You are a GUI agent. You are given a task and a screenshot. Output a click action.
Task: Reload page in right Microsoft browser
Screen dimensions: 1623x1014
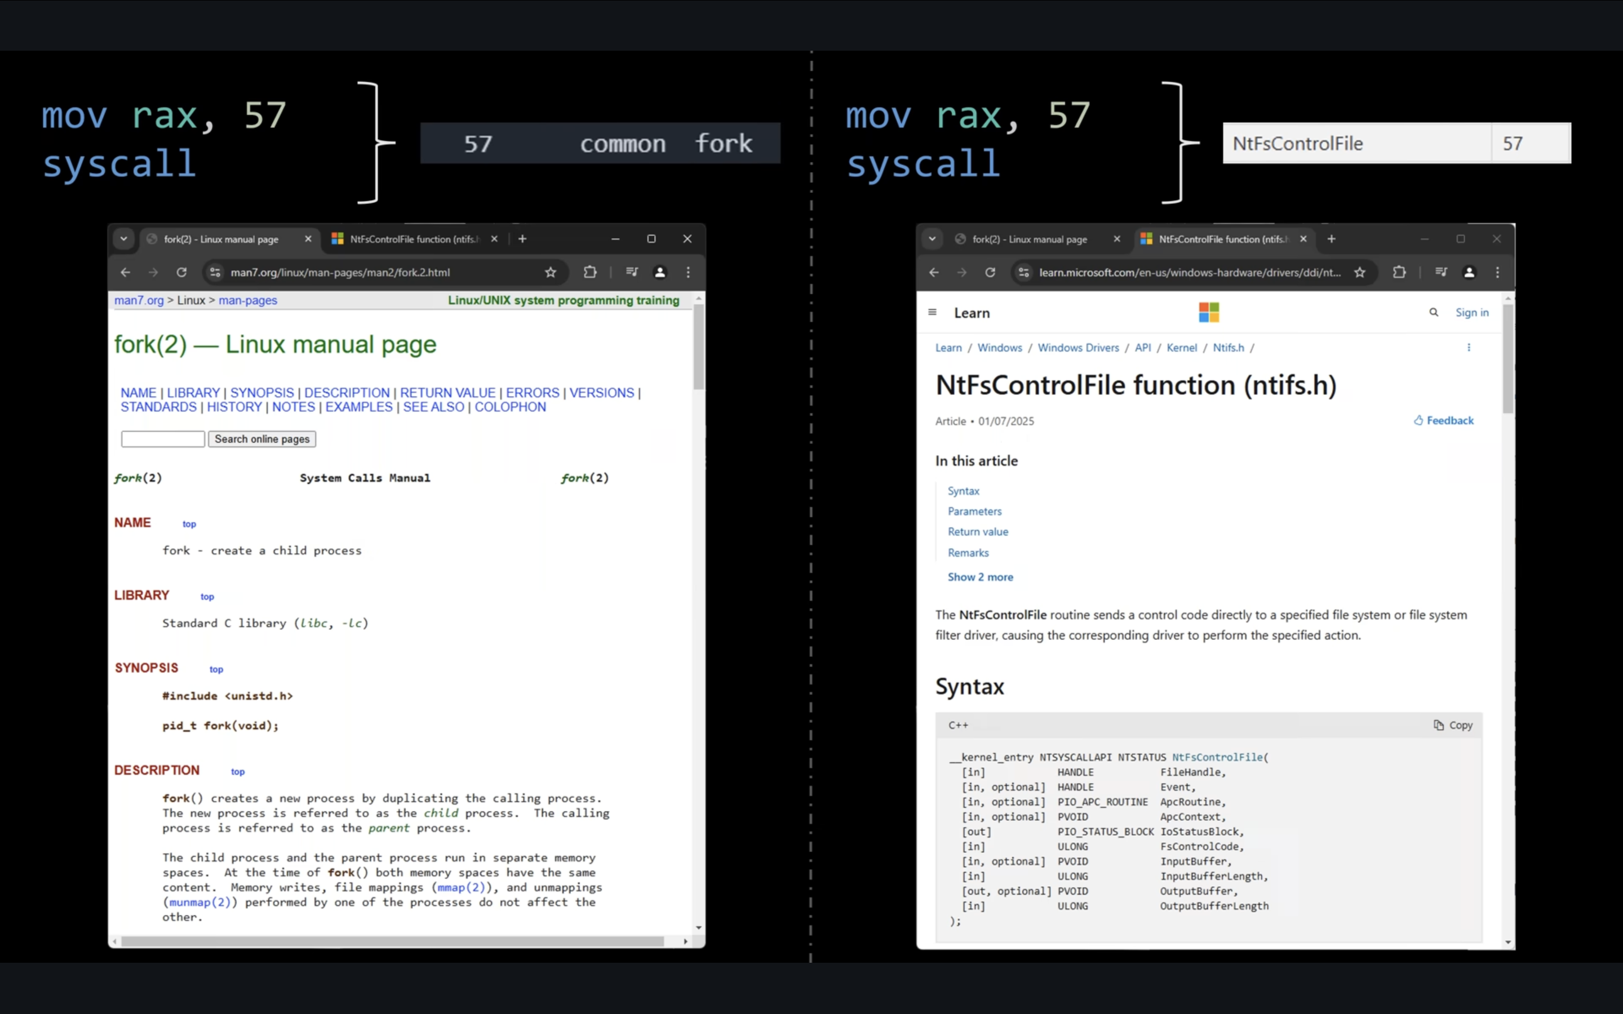click(991, 272)
